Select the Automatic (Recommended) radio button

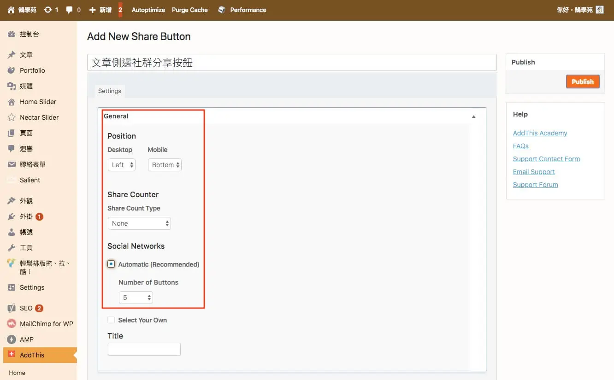[x=111, y=264]
